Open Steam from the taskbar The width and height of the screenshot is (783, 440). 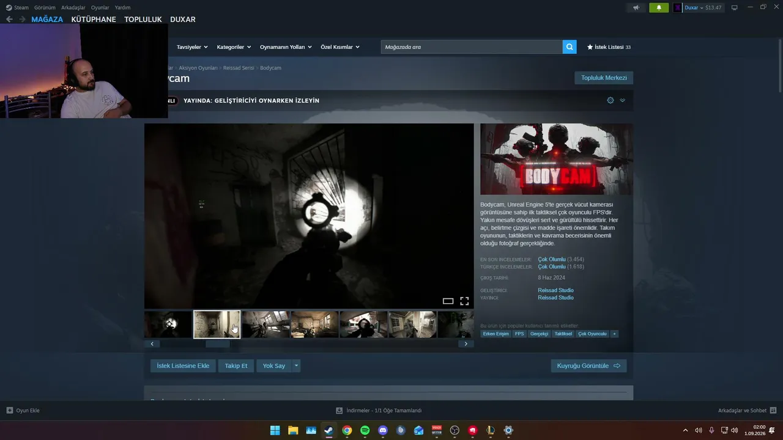click(328, 430)
